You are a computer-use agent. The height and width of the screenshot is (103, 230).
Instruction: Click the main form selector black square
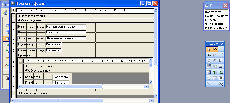(x=14, y=10)
